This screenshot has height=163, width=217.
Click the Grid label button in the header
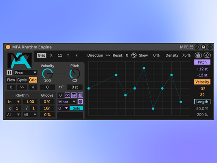pos(42,55)
